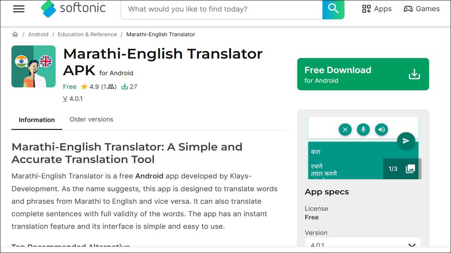Switch to the Information tab

click(37, 120)
